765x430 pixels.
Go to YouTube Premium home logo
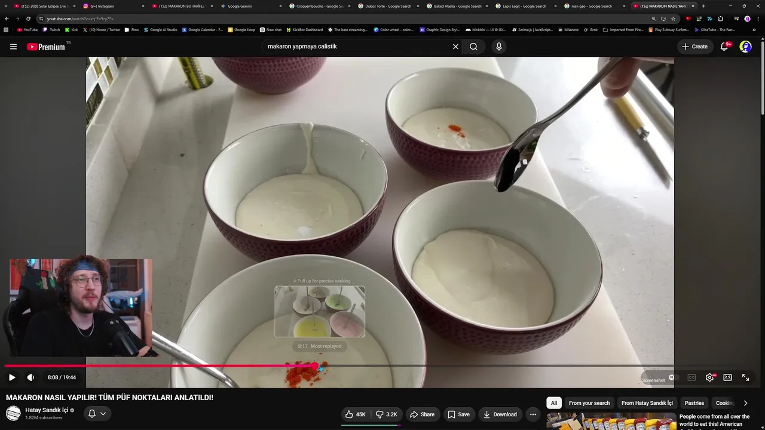click(x=46, y=47)
